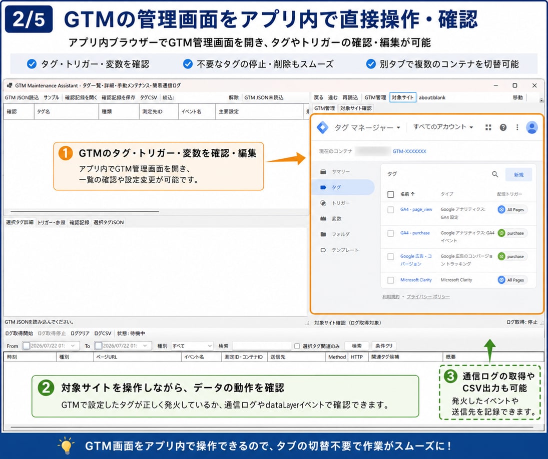Open the help question mark icon
Viewport: 548px width, 459px height.
[x=503, y=128]
